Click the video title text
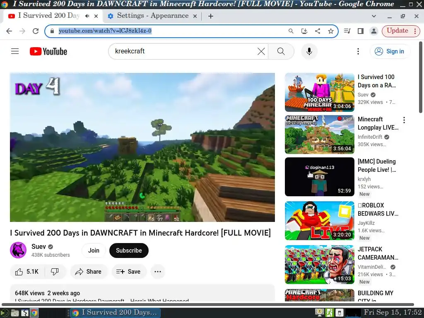 pyautogui.click(x=140, y=233)
